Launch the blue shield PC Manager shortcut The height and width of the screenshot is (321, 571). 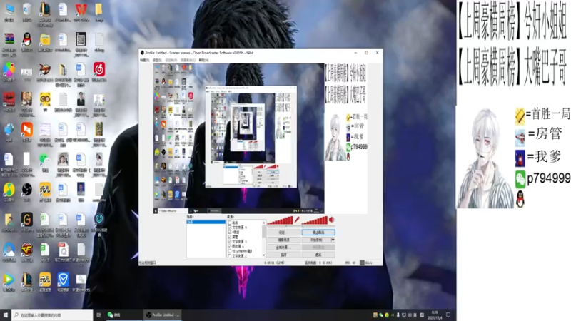(63, 280)
